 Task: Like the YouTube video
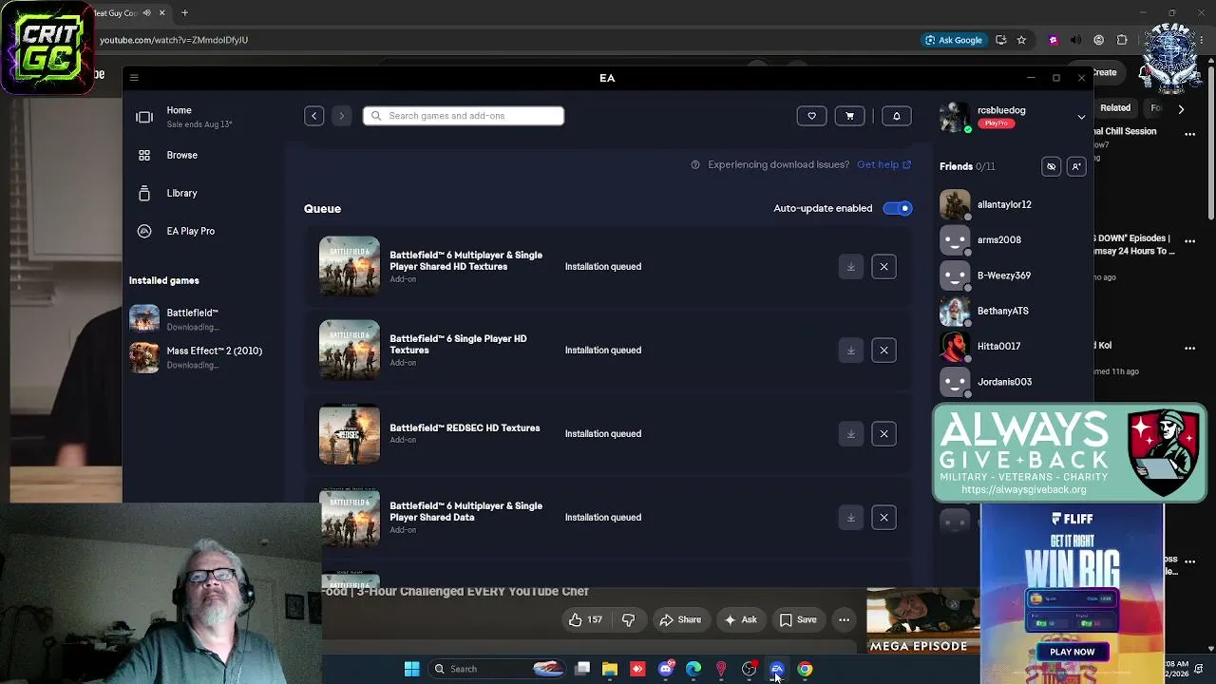point(585,619)
